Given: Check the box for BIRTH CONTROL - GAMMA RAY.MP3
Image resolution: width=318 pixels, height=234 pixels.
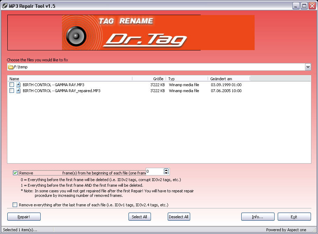Looking at the screenshot, I should coord(12,84).
